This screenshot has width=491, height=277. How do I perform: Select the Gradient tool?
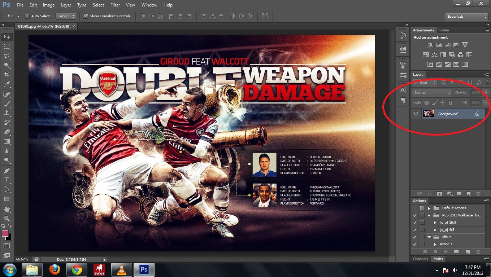pos(6,141)
